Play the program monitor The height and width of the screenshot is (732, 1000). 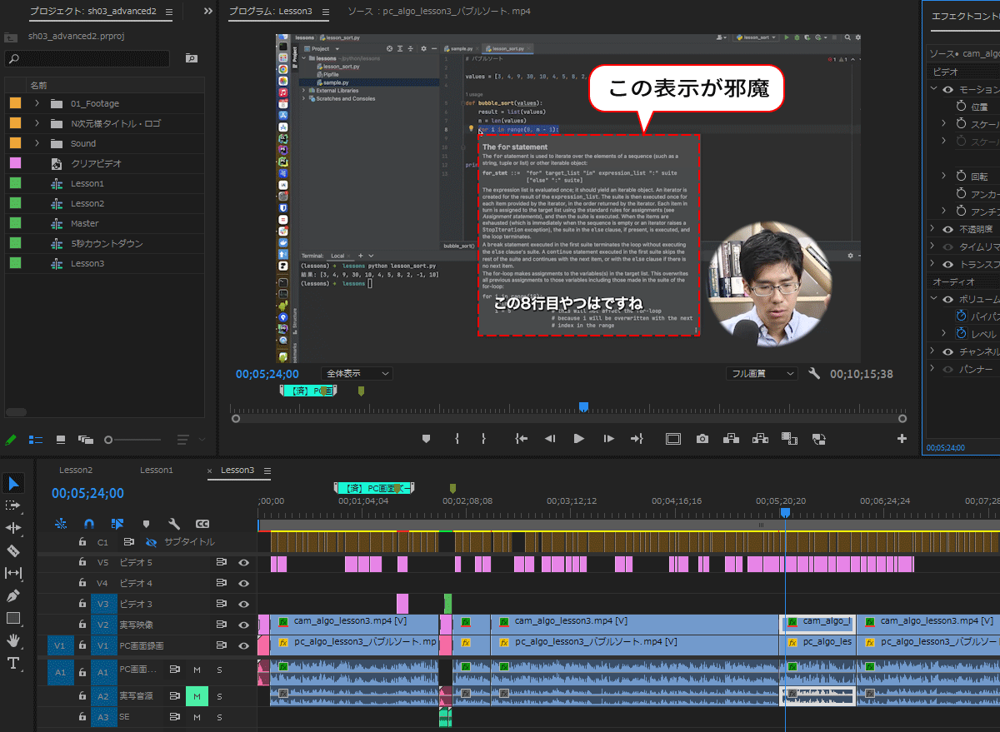(x=578, y=439)
